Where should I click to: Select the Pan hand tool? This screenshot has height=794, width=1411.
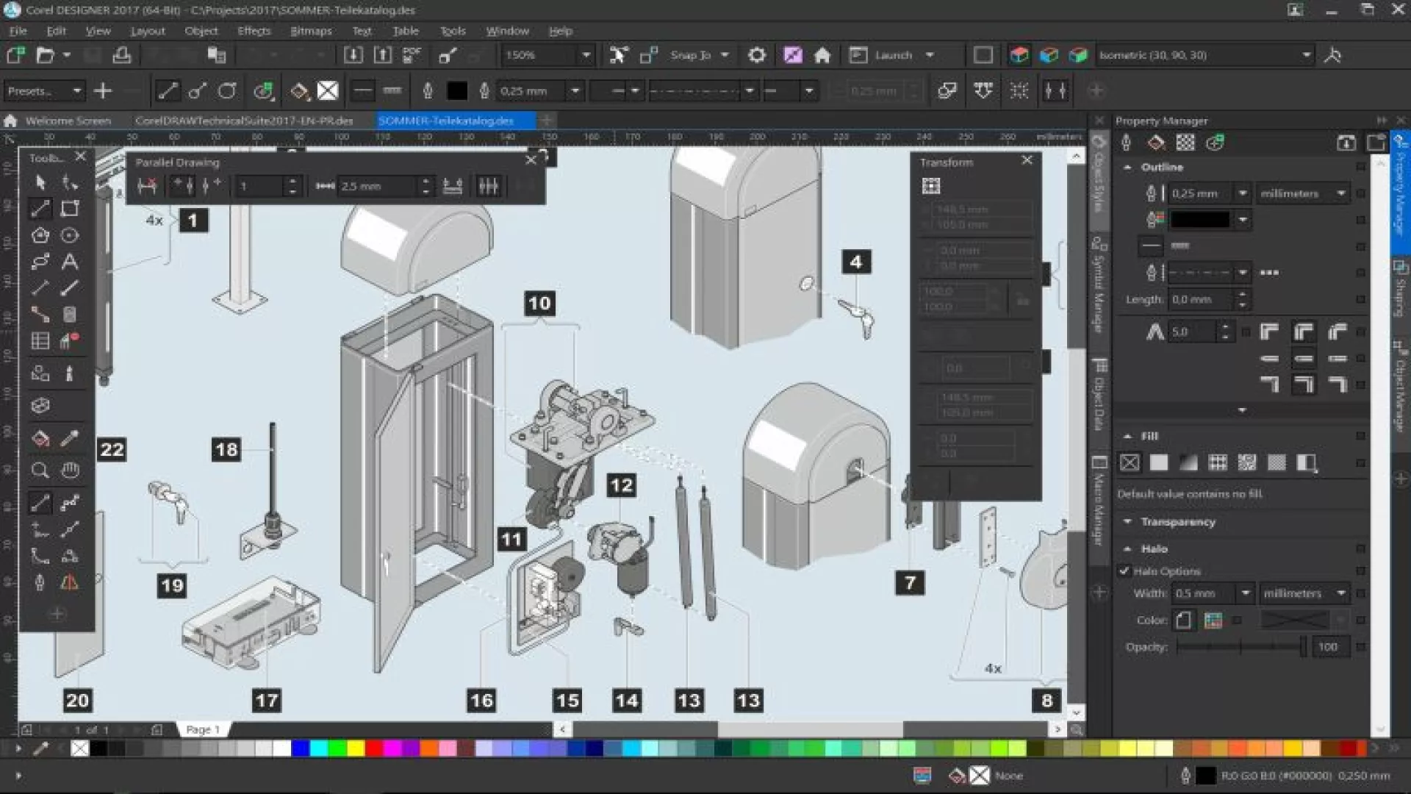(x=70, y=471)
